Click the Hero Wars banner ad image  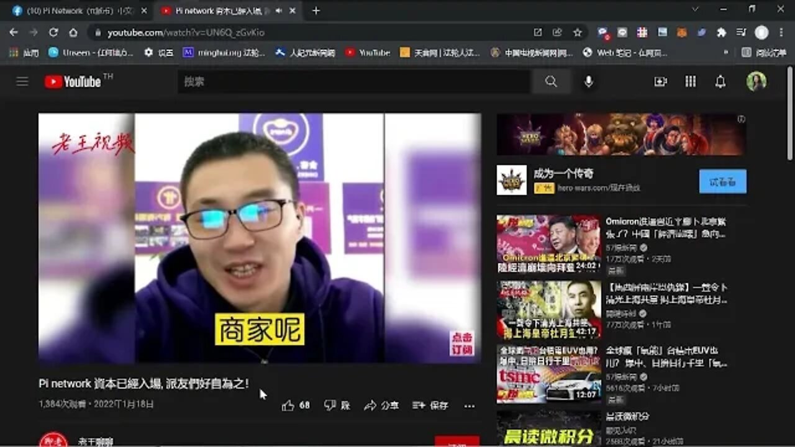620,134
